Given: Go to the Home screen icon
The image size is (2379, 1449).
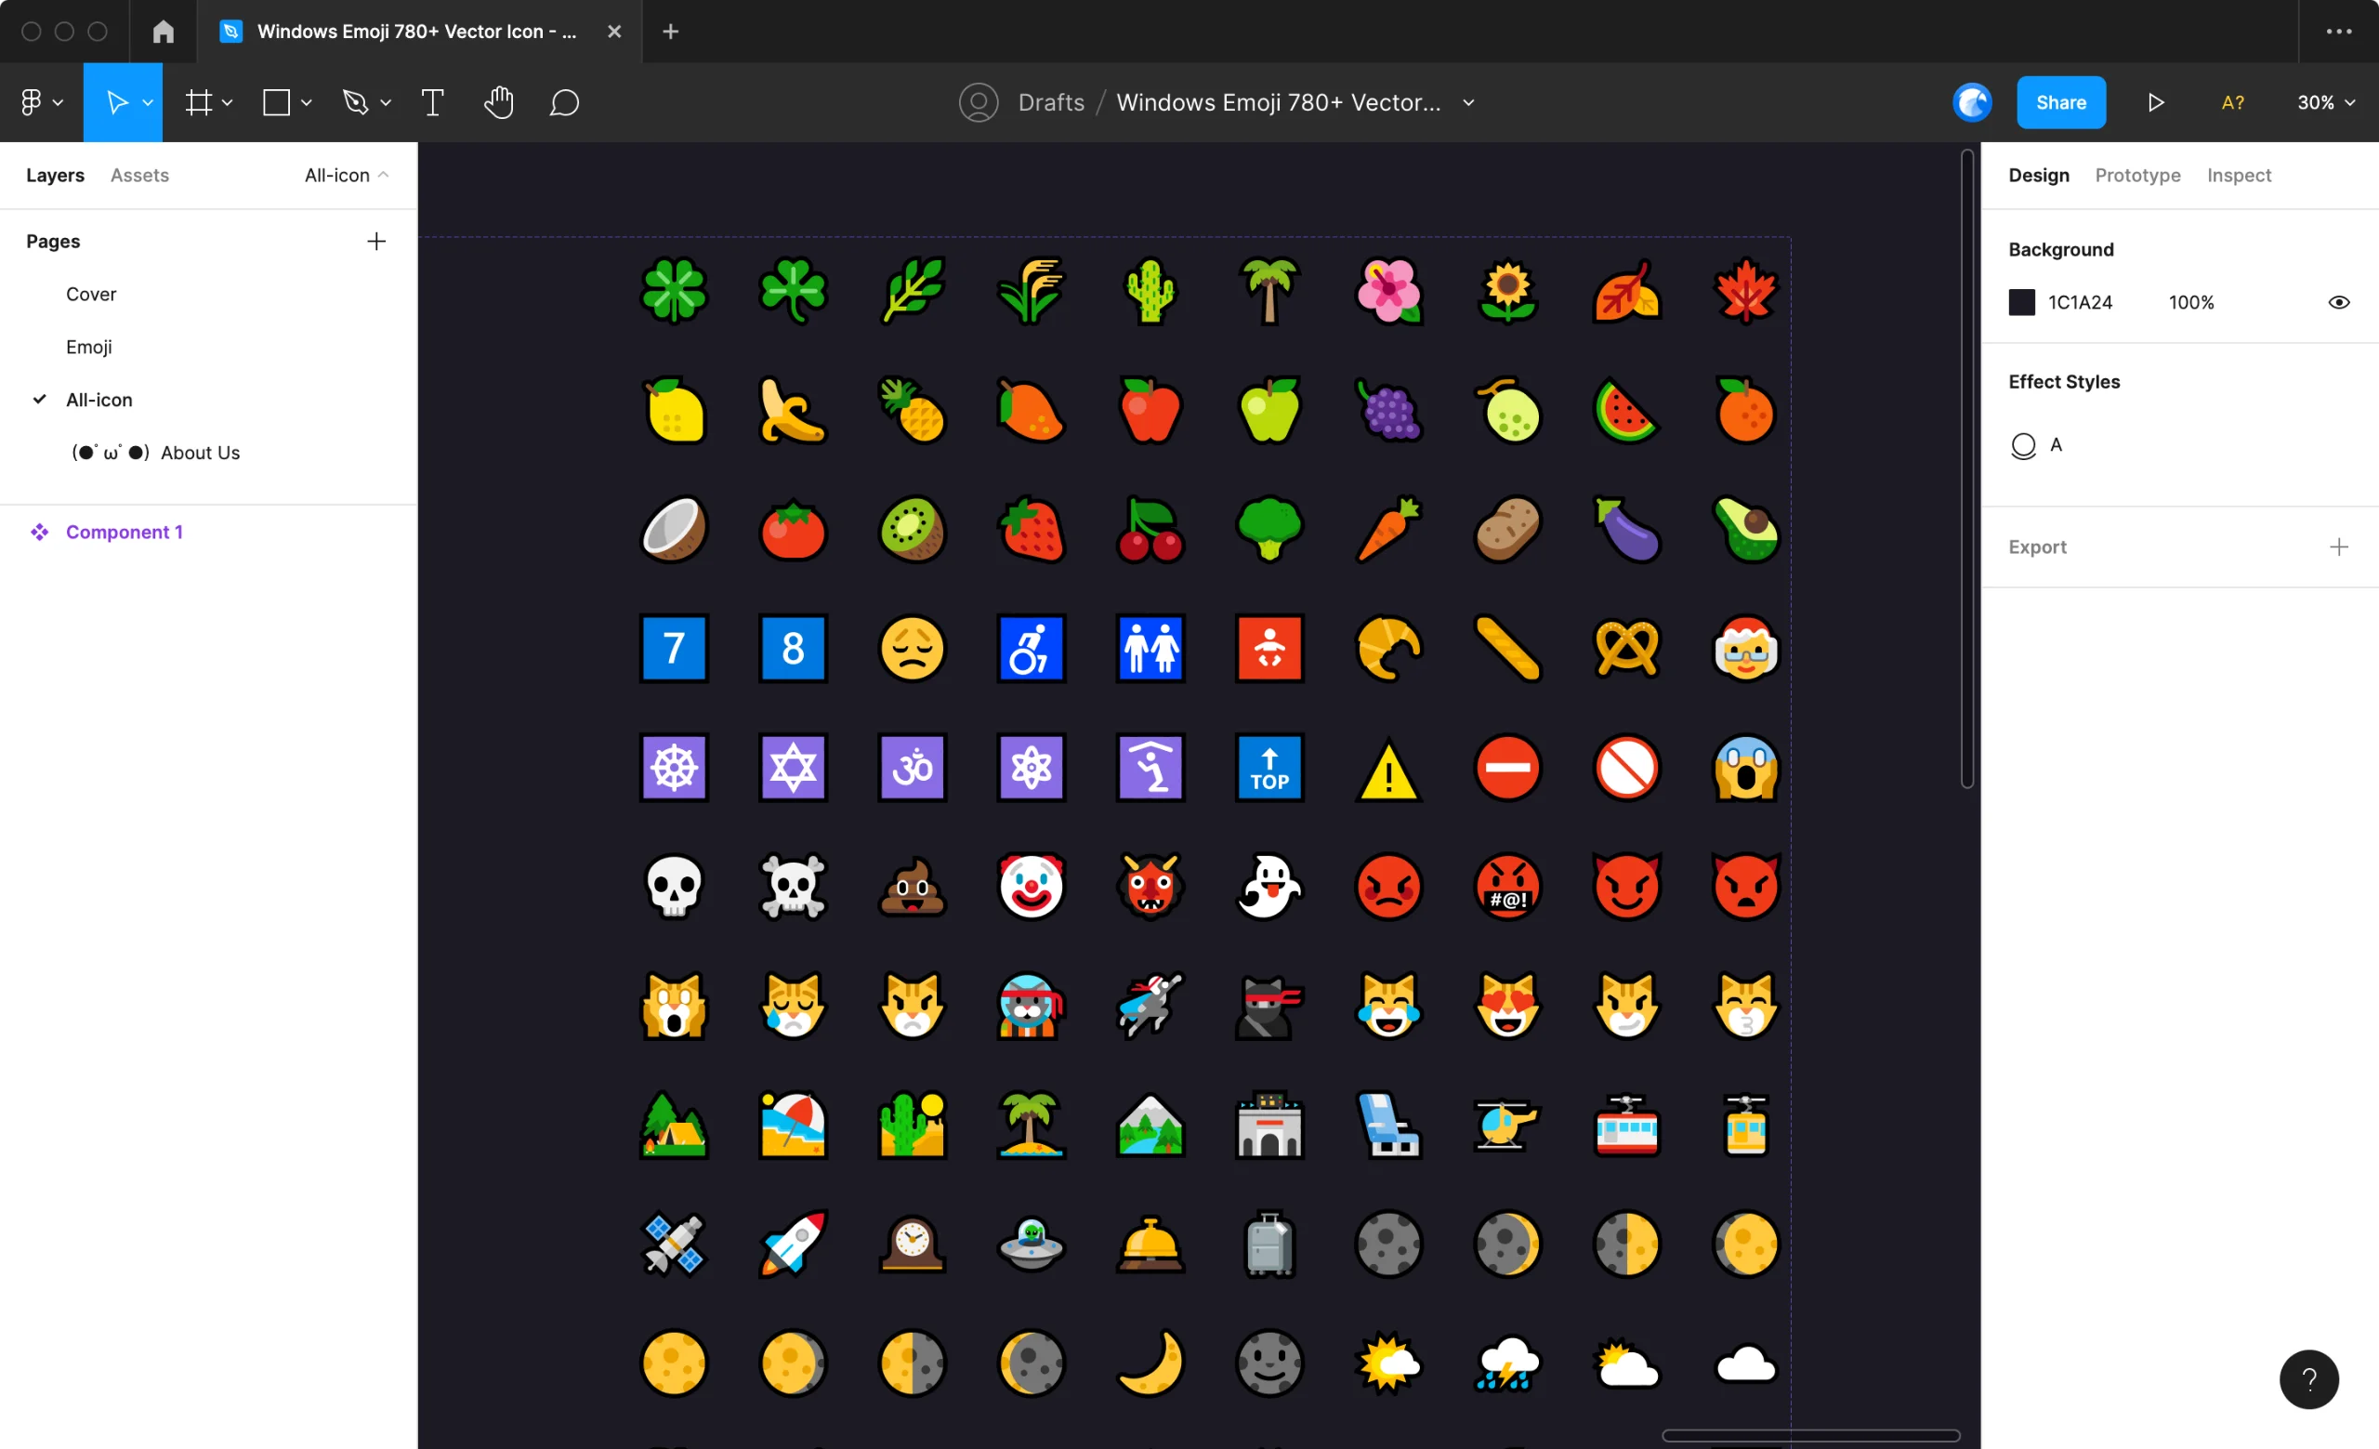Looking at the screenshot, I should (x=164, y=32).
